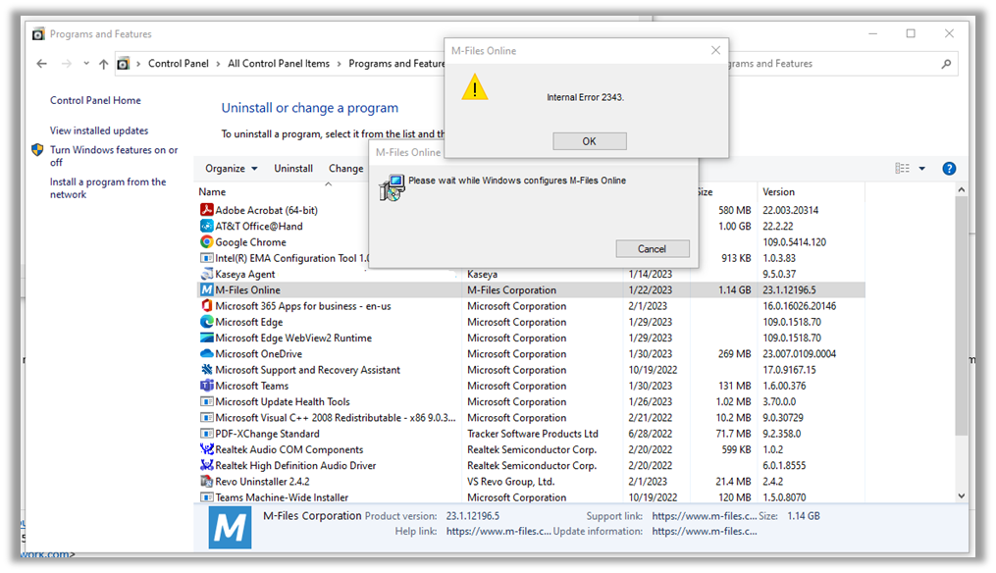Open the view options dropdown arrow

[922, 169]
